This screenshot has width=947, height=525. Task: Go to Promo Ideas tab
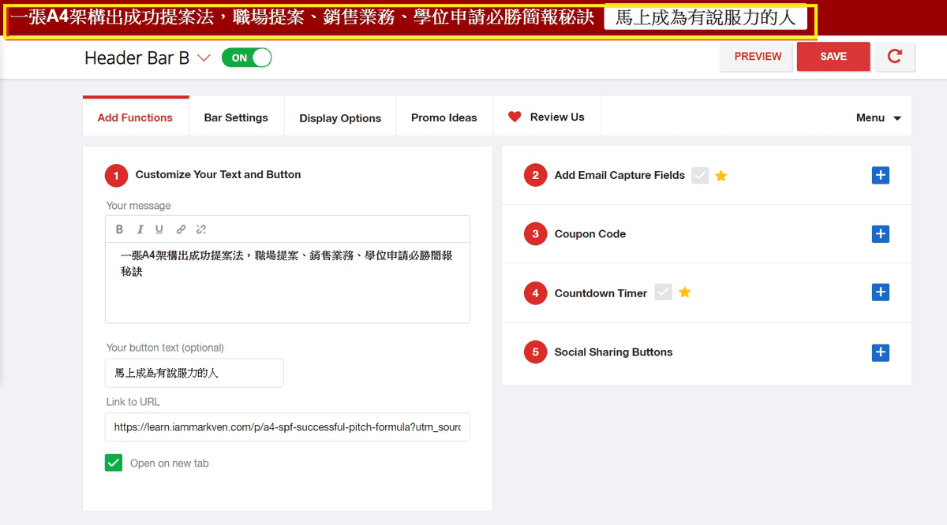444,117
